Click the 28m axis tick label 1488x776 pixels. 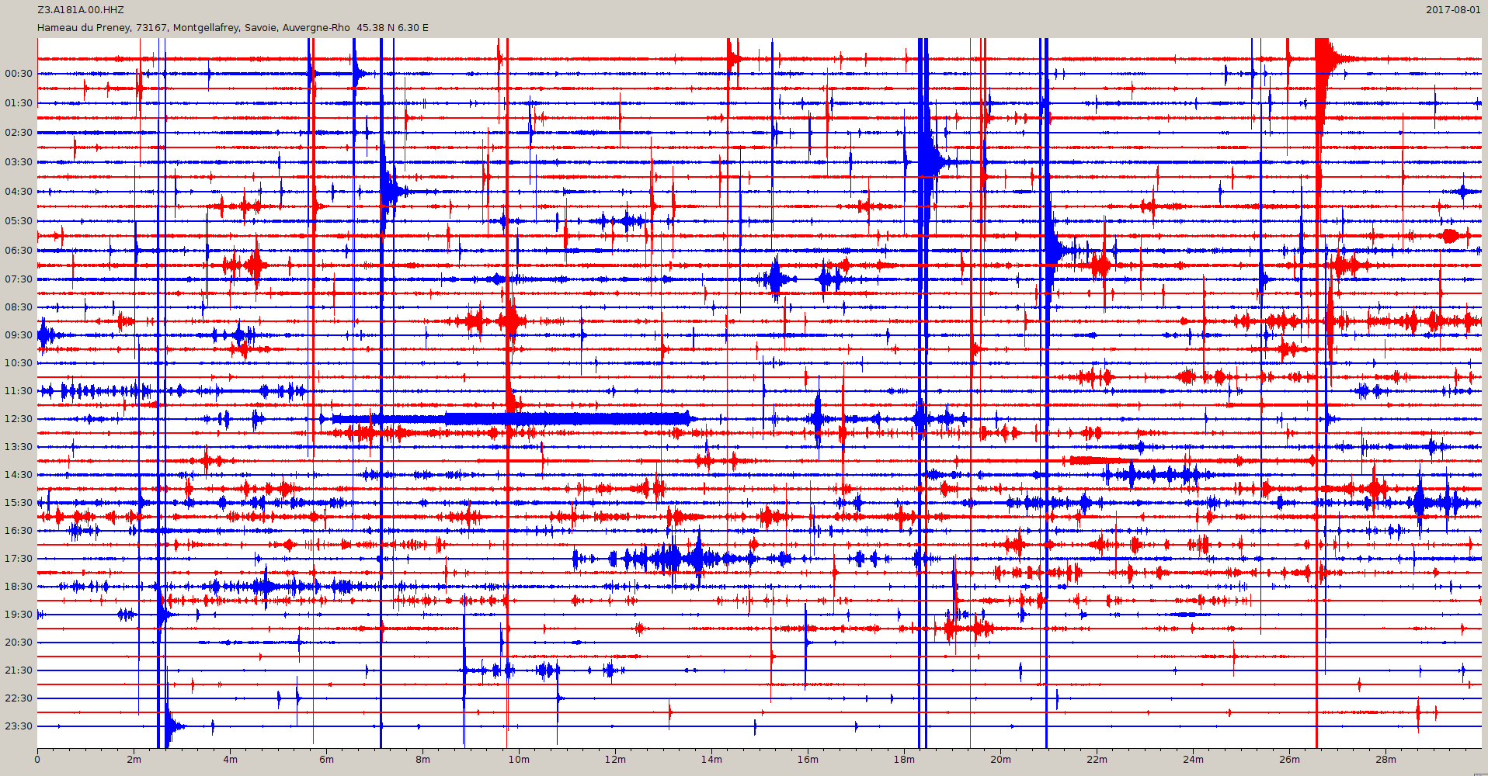1385,760
